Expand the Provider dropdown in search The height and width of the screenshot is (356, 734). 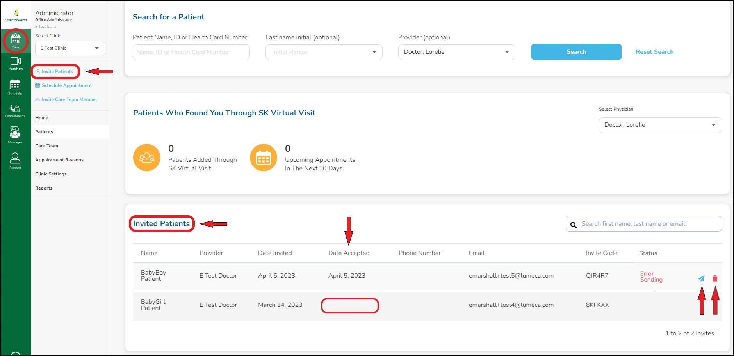click(x=456, y=52)
